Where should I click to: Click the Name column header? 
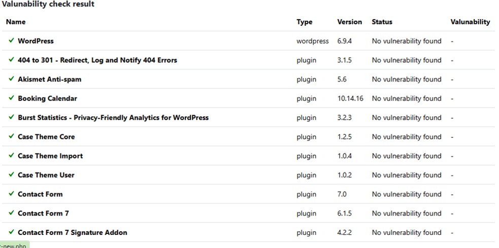point(16,22)
